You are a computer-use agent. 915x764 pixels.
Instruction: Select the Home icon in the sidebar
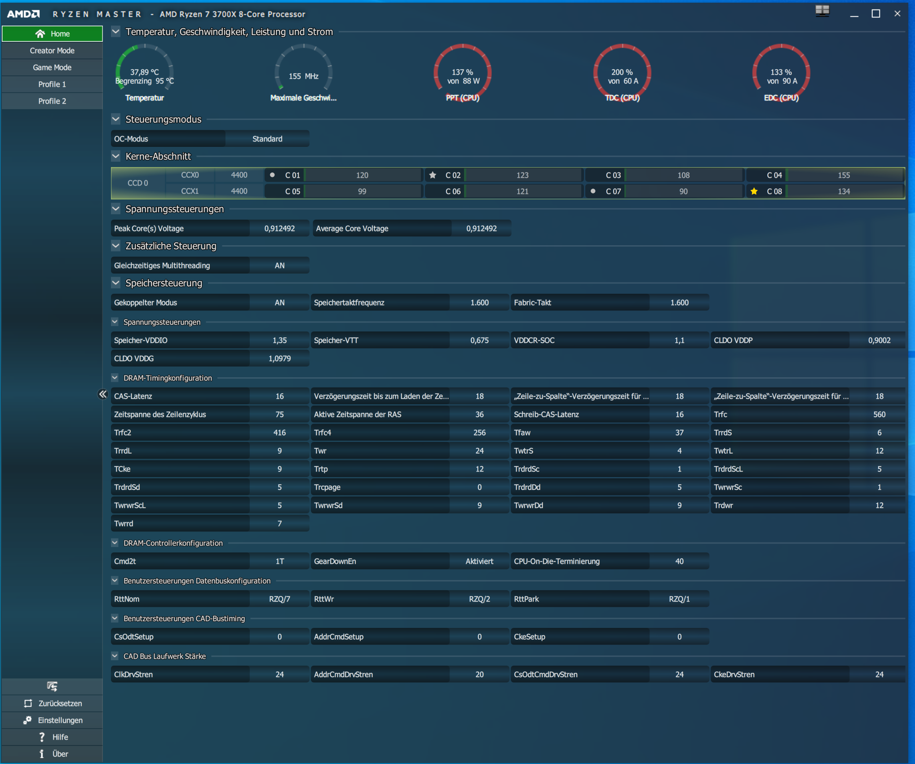41,33
